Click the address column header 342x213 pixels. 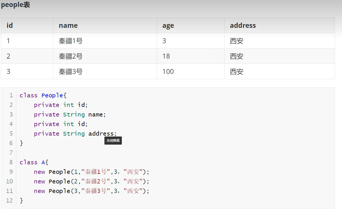click(x=243, y=26)
